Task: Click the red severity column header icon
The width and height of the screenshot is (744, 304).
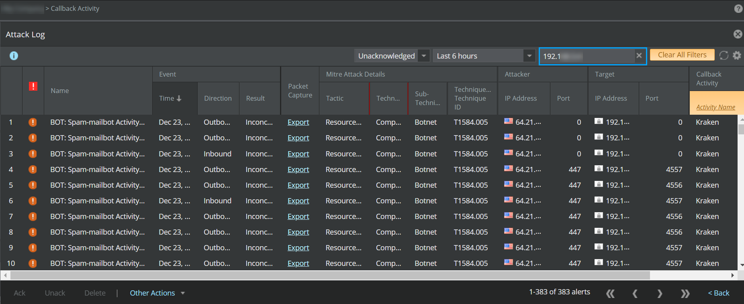Action: 33,86
